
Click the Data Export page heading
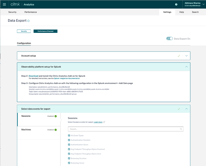point(17,21)
